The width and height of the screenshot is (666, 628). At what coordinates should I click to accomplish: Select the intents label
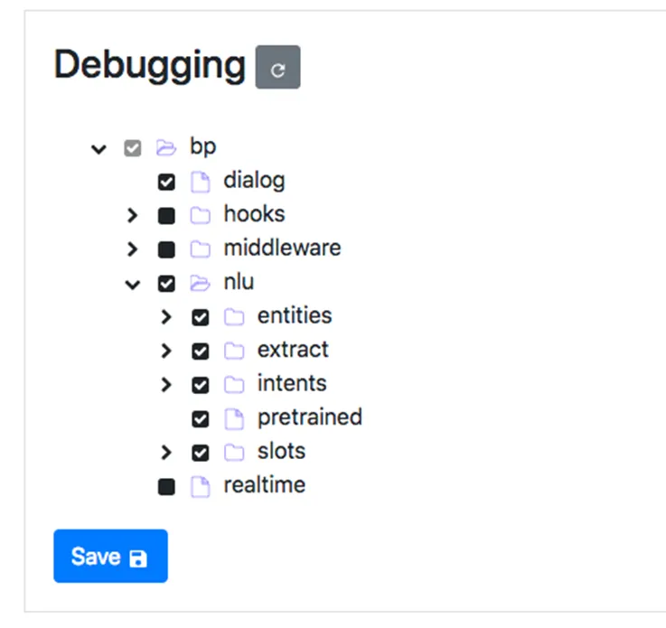point(292,383)
